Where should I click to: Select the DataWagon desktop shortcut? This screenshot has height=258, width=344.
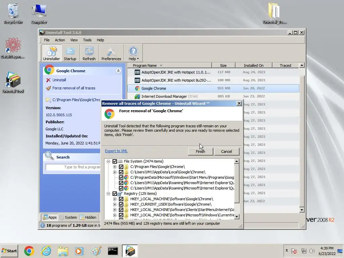[13, 48]
